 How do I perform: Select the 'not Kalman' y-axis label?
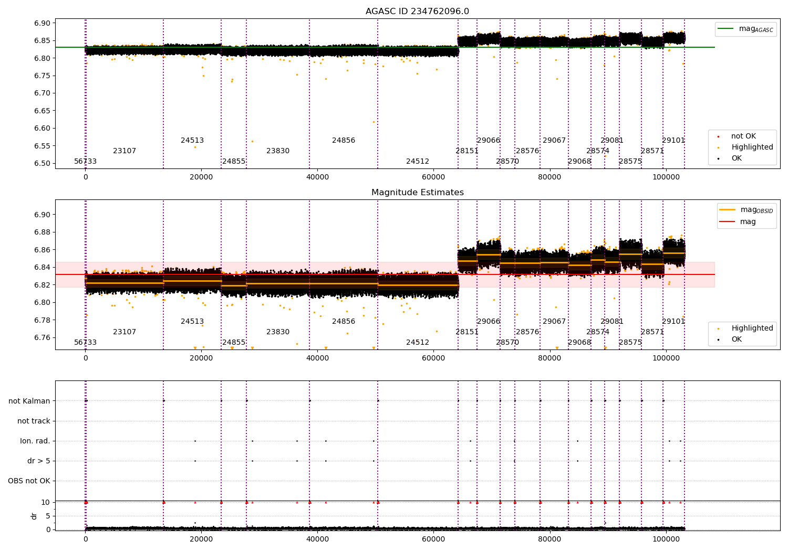tap(29, 401)
